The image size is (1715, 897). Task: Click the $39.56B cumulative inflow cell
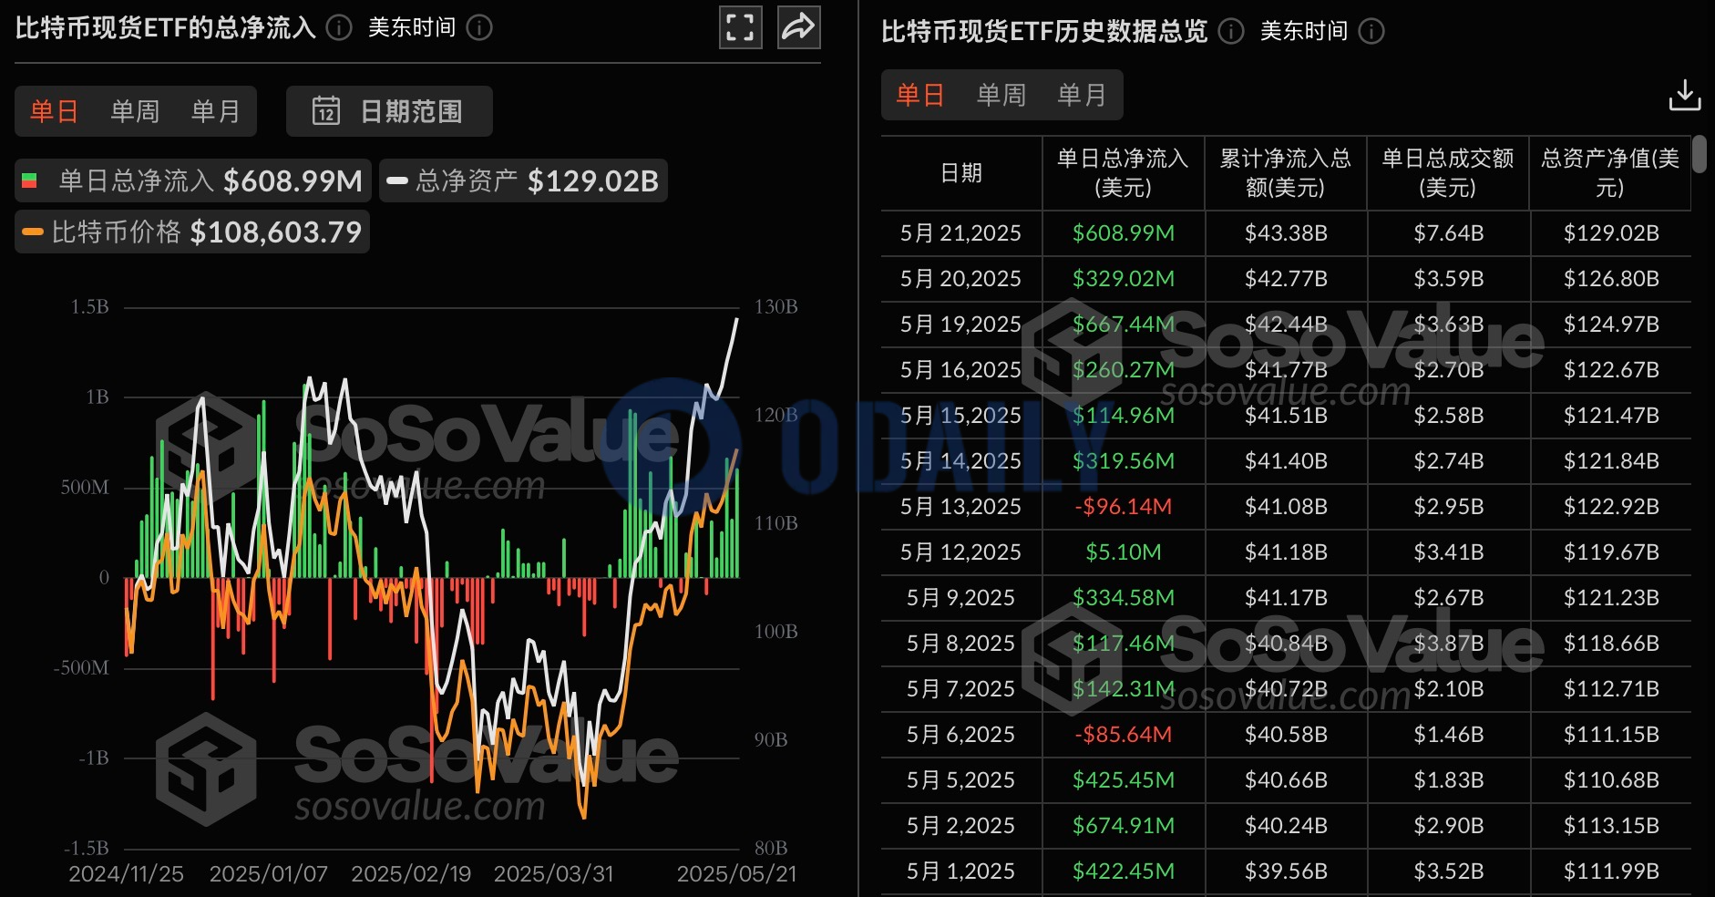[x=1286, y=871]
